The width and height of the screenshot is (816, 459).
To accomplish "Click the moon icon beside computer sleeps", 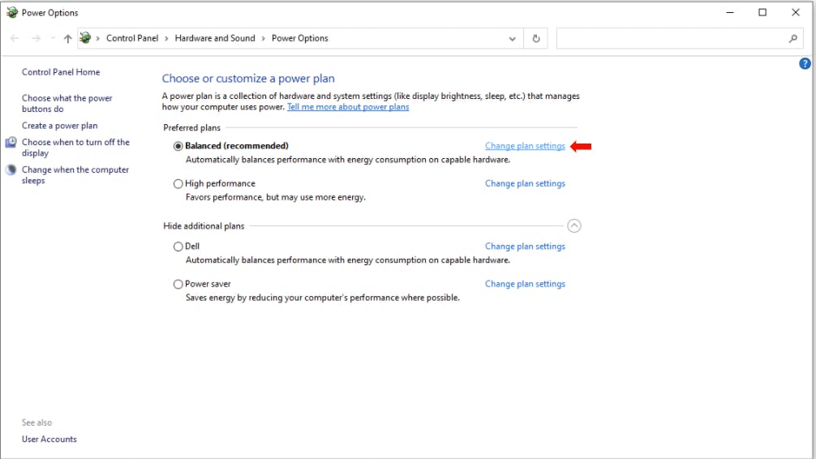I will (x=11, y=170).
